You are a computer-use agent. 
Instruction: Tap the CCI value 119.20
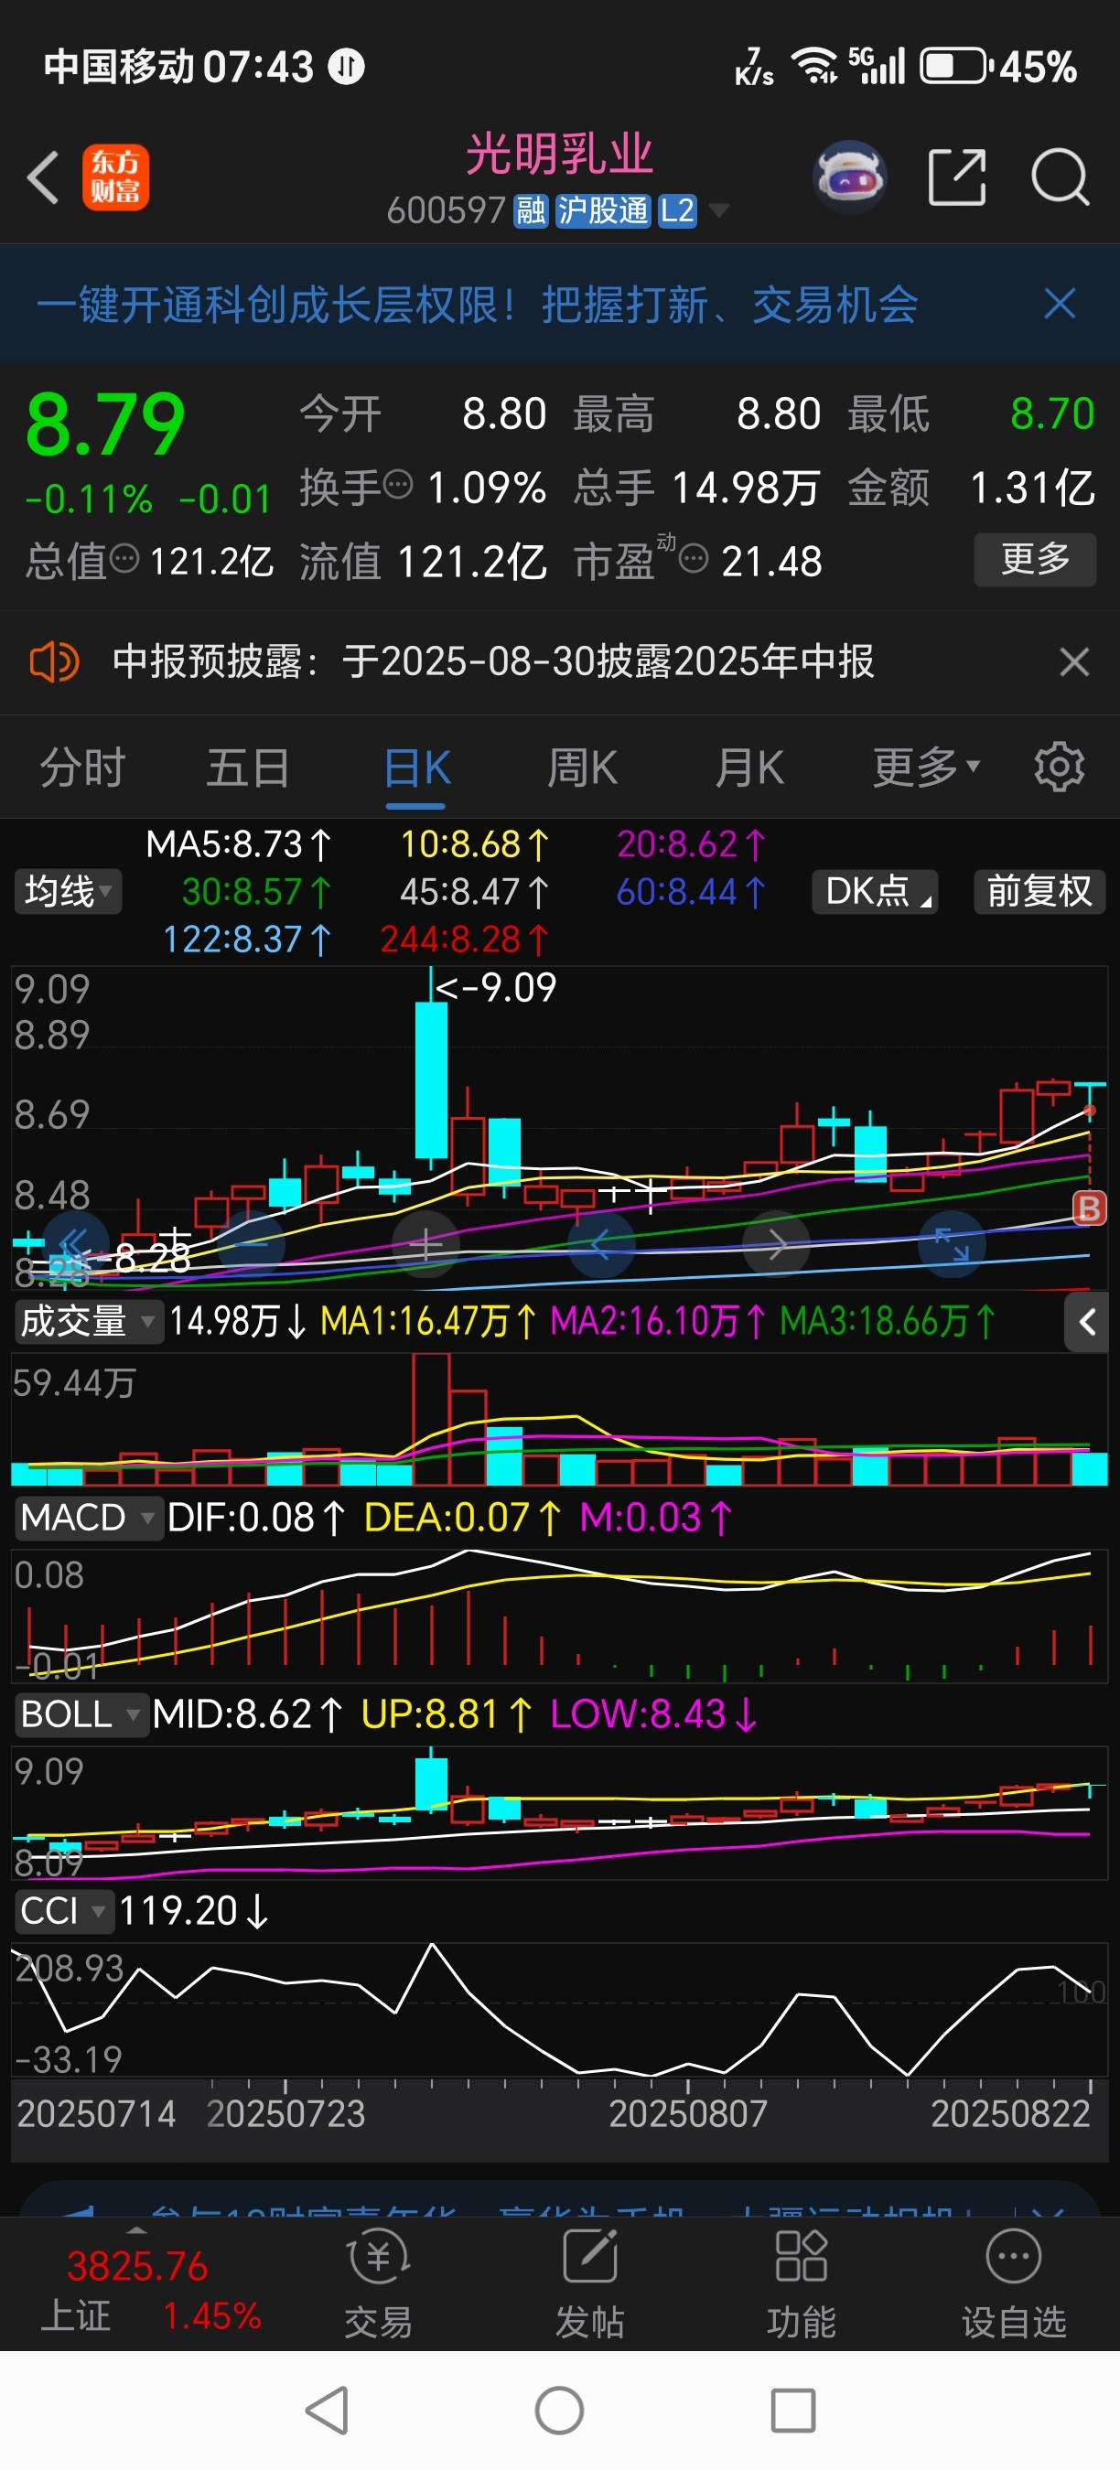[194, 1911]
